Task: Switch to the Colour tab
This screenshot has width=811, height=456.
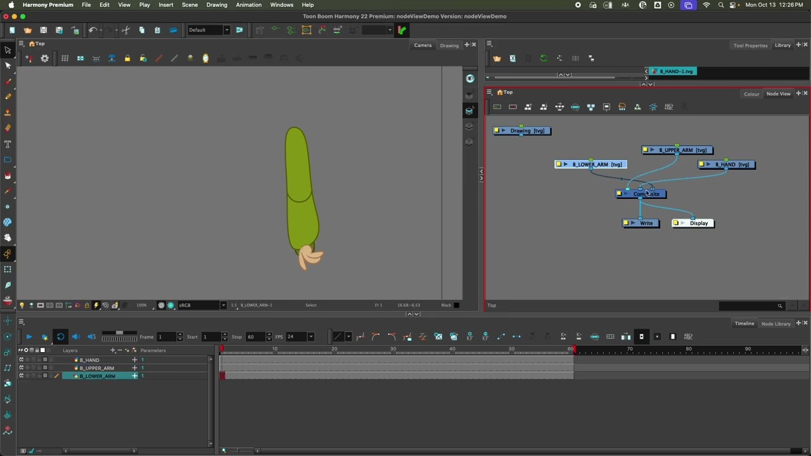Action: [x=751, y=94]
